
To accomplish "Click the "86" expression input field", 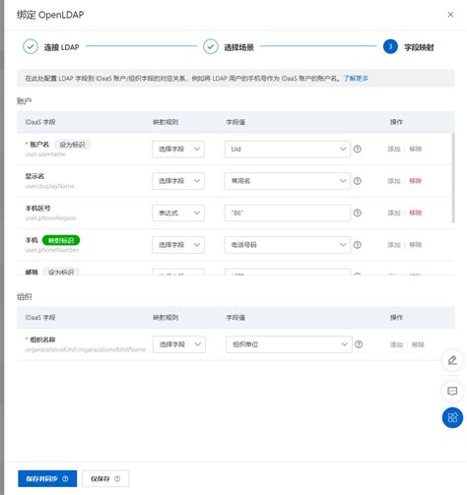I will [x=287, y=213].
